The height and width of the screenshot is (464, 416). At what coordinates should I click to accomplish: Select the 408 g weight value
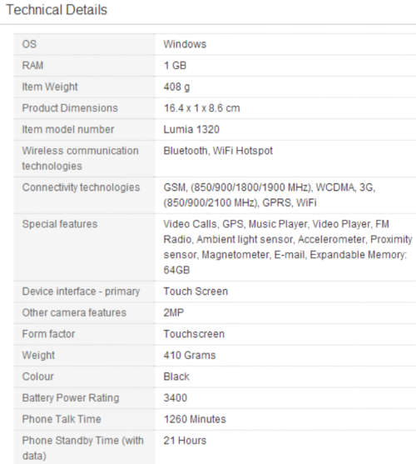coord(176,87)
